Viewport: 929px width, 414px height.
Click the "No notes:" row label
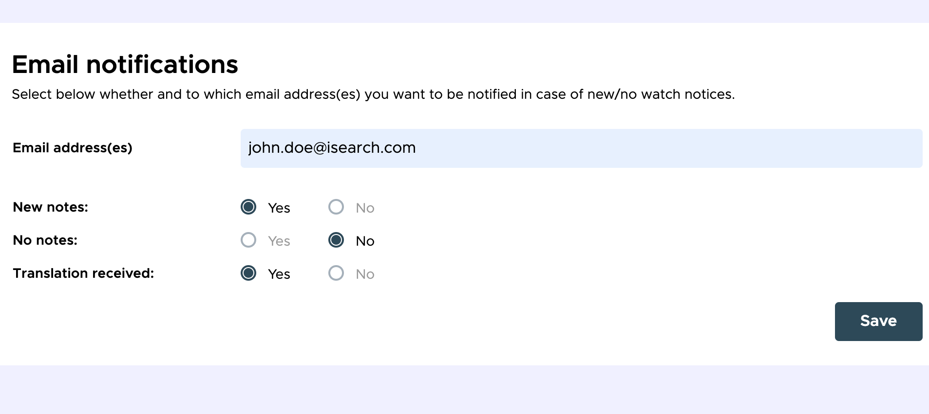pyautogui.click(x=45, y=240)
